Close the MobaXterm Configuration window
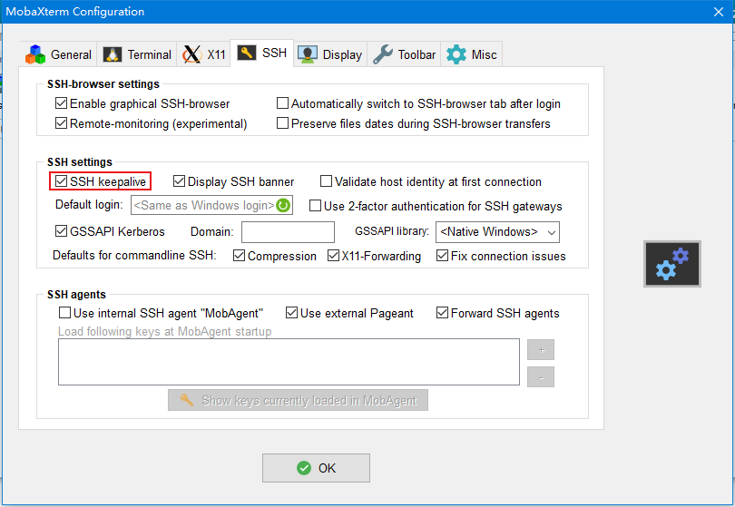Viewport: 735px width, 507px height. coord(719,12)
